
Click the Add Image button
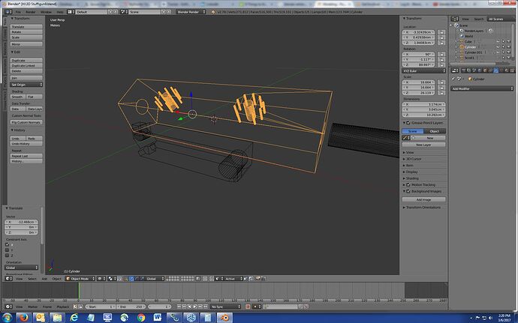424,199
